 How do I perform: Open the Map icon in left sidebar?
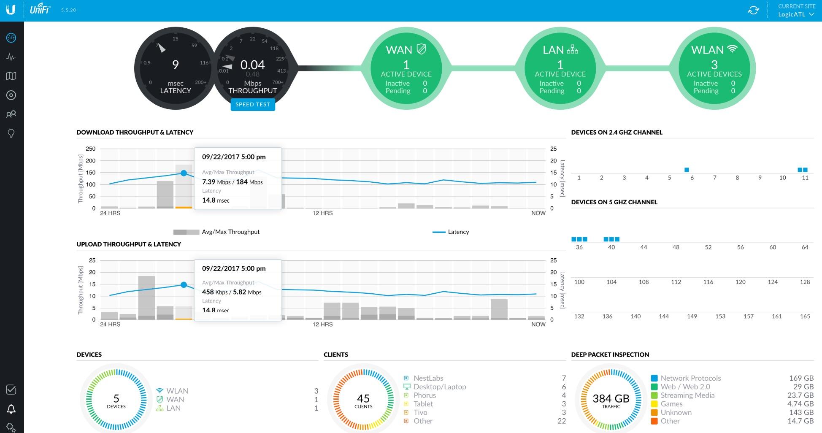(x=11, y=76)
